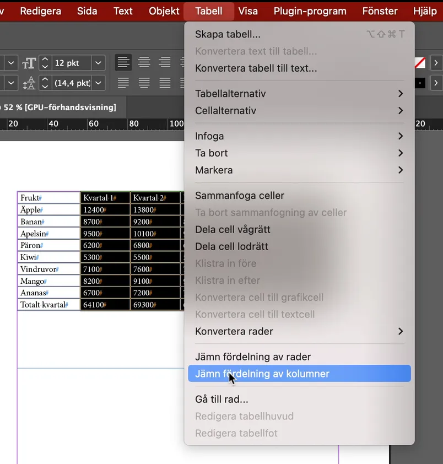Open the 12 pkt font size dropdown

(x=98, y=63)
